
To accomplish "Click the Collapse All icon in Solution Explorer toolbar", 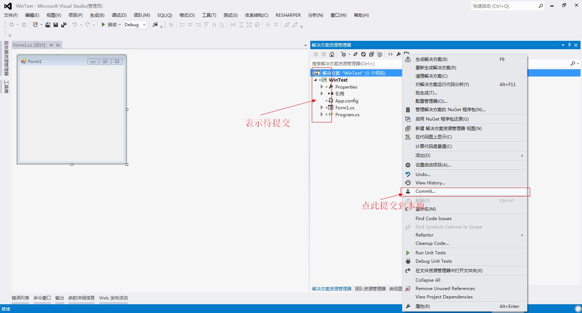I will (x=371, y=54).
